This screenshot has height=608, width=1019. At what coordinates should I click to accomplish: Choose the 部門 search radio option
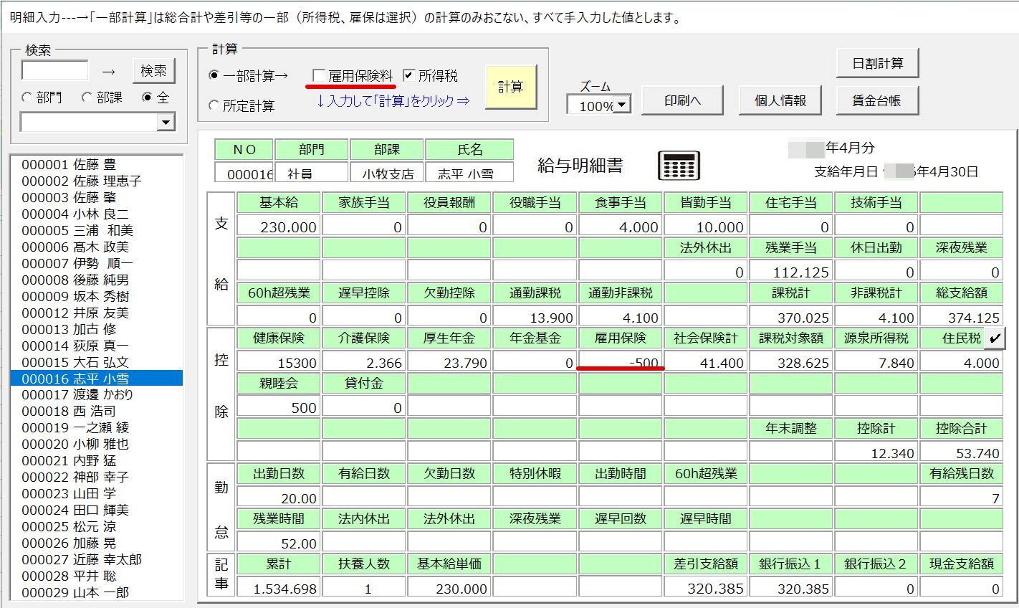(x=27, y=98)
